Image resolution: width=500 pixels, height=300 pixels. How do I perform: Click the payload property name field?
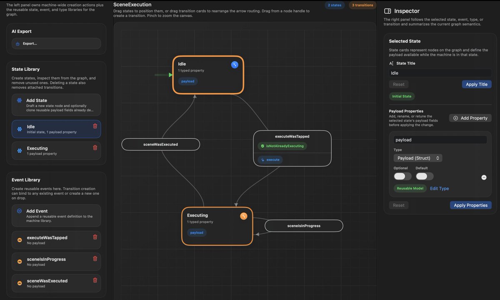point(440,140)
